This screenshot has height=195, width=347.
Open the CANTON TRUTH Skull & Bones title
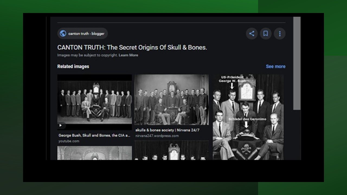coord(132,47)
